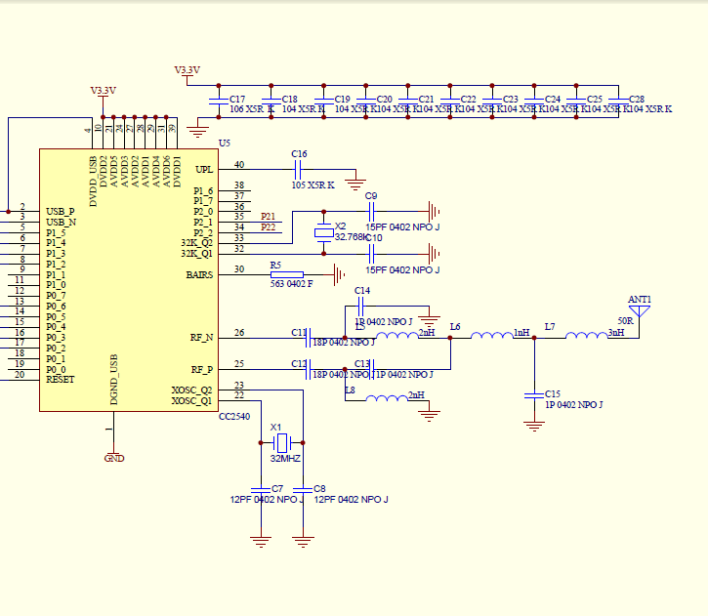The height and width of the screenshot is (616, 708).
Task: Click the BAIRS pin label
Action: coord(199,275)
